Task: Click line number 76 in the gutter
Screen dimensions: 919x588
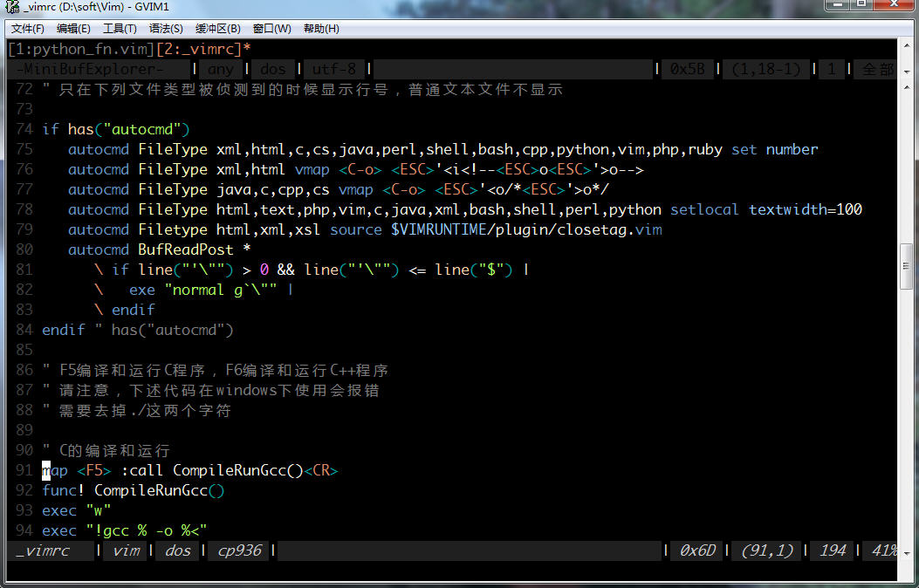Action: pos(24,169)
